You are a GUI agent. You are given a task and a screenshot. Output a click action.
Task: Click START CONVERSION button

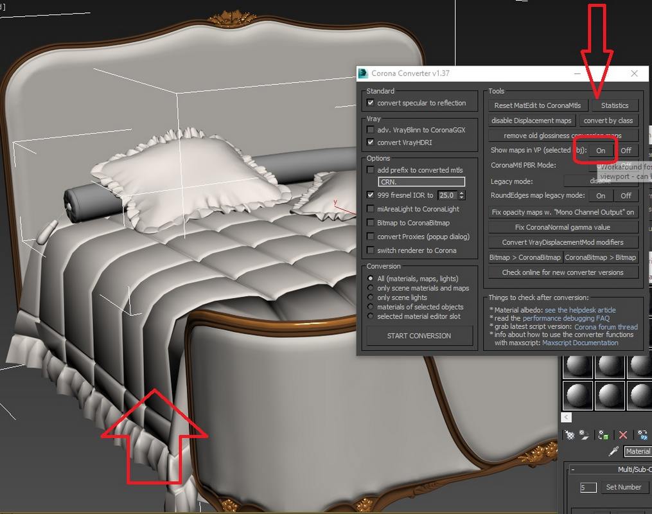[419, 335]
